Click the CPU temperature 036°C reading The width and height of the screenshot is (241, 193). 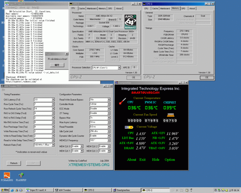[134, 108]
